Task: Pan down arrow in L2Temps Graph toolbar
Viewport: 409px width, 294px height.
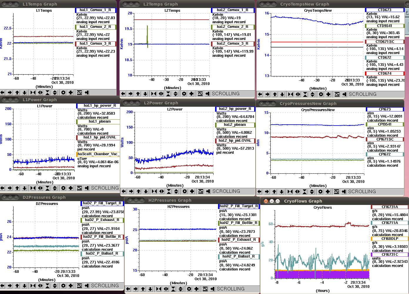Action: click(x=145, y=94)
